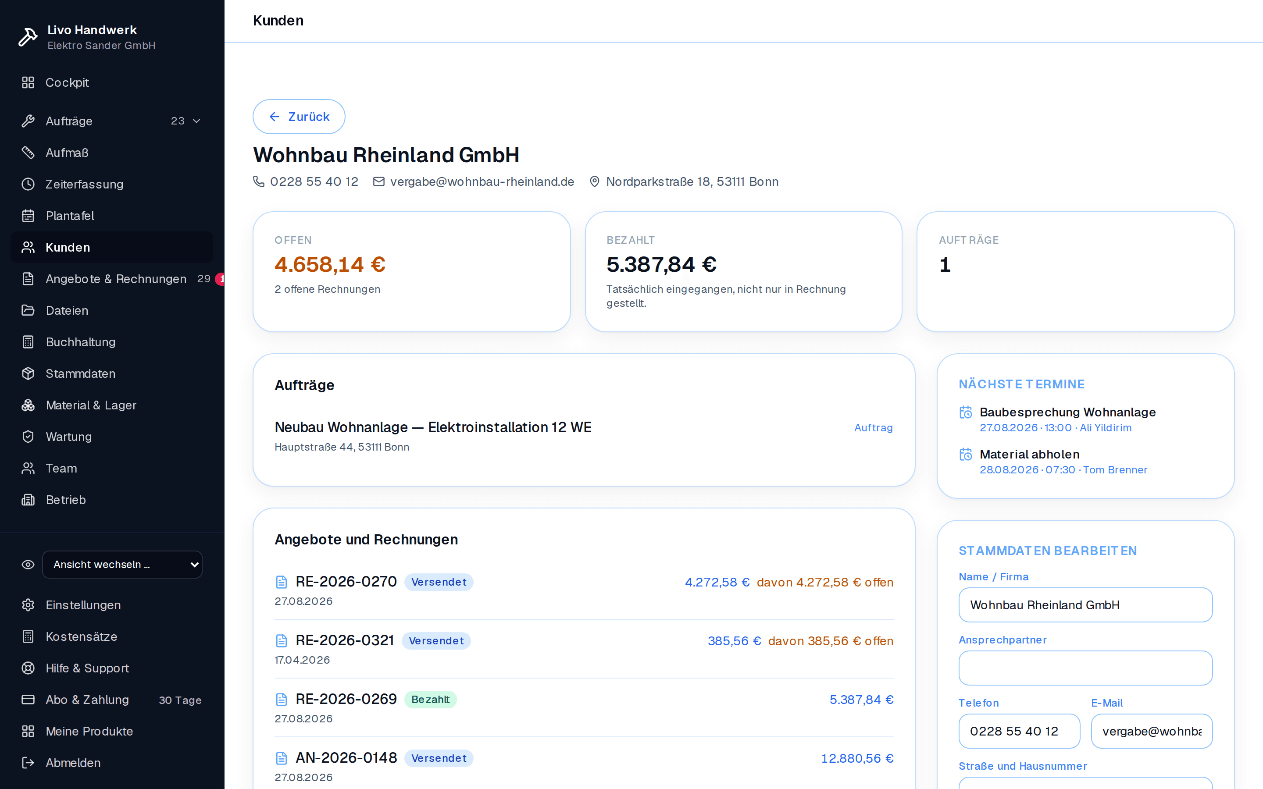The image size is (1263, 789).
Task: Click the map pin icon by Nordparkstraße
Action: [595, 181]
